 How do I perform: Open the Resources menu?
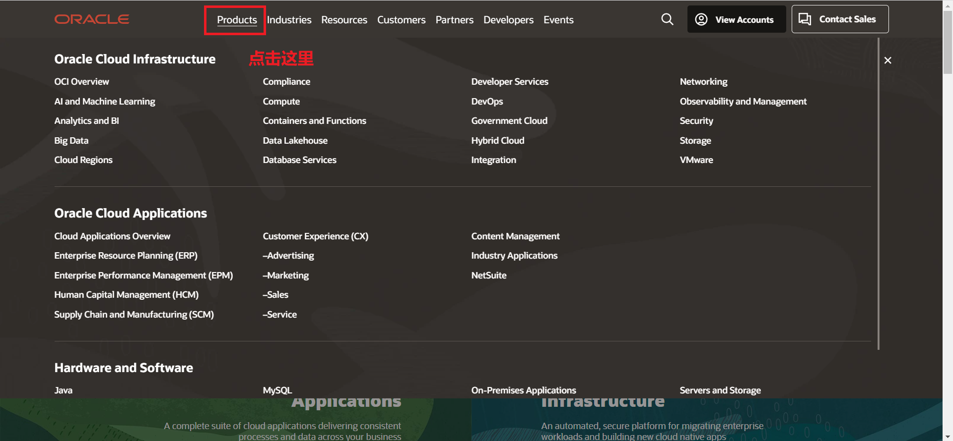[344, 20]
